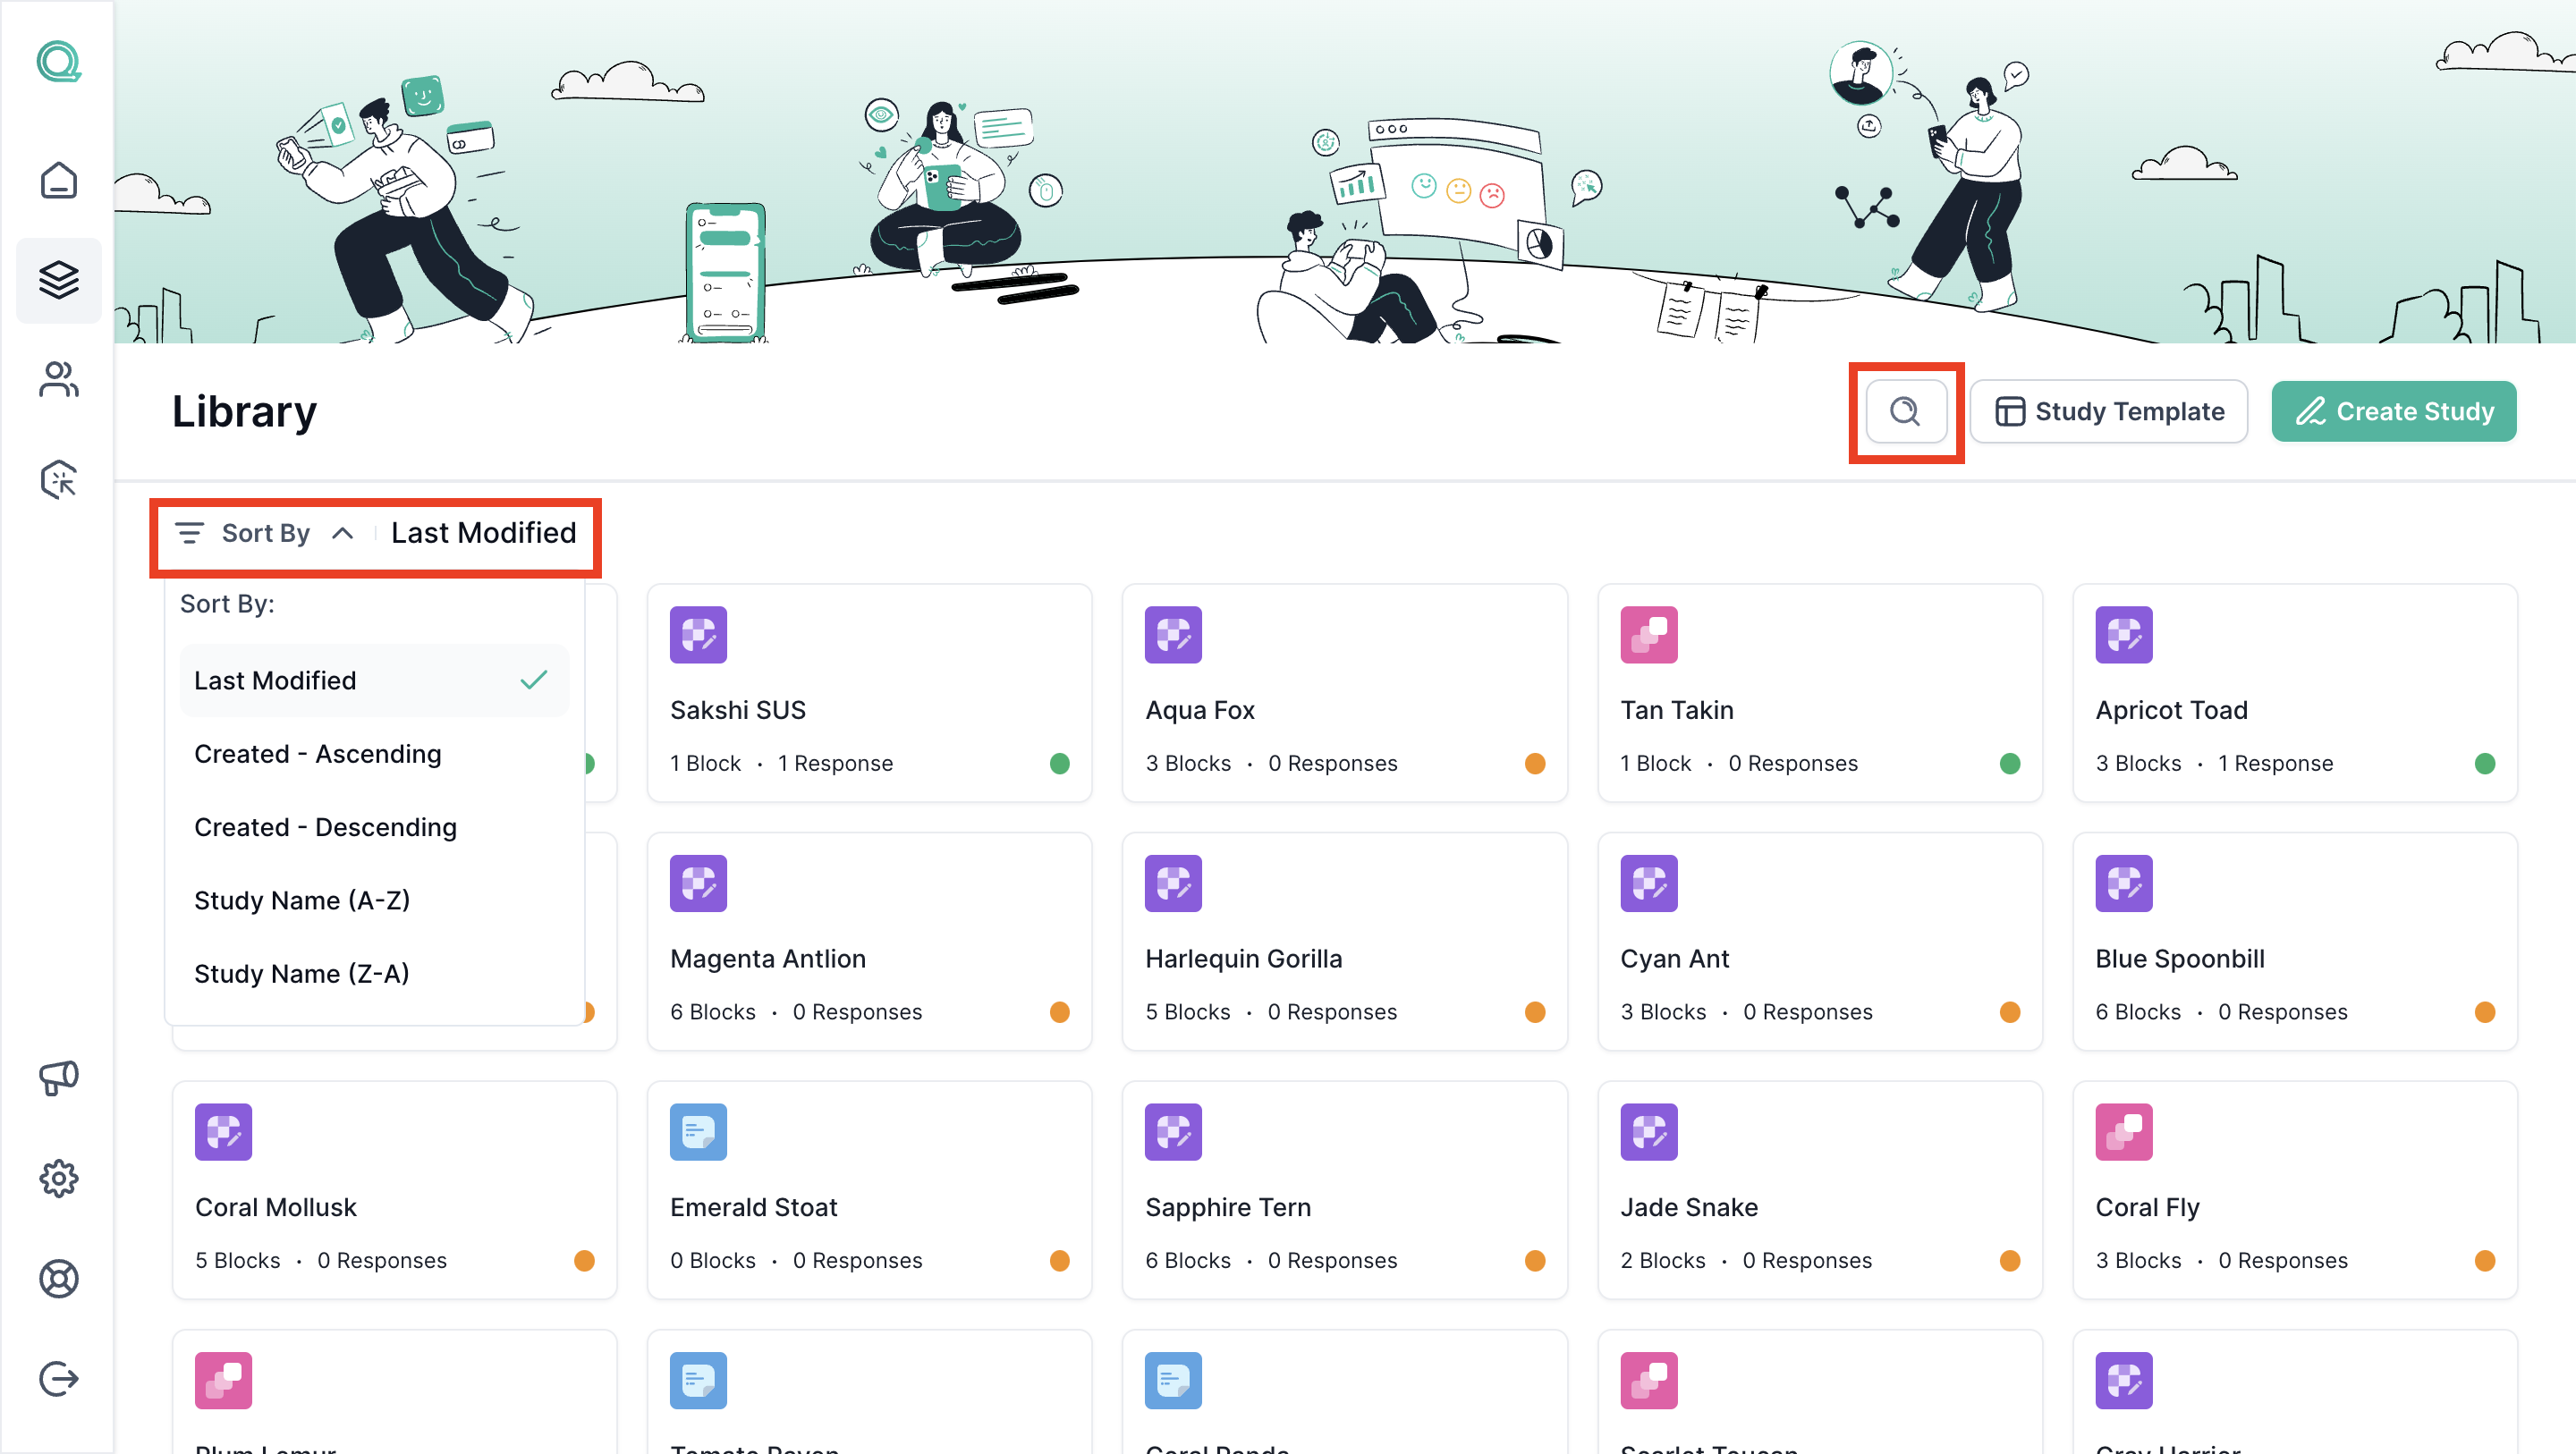Open the Home sidebar icon
This screenshot has width=2576, height=1454.
pyautogui.click(x=58, y=180)
